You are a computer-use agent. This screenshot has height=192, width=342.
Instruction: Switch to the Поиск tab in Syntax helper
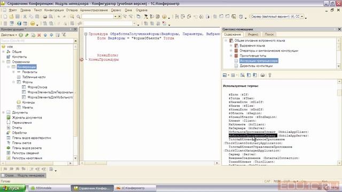coord(269,34)
